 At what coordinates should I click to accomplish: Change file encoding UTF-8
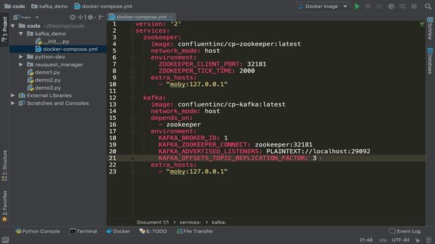400,240
